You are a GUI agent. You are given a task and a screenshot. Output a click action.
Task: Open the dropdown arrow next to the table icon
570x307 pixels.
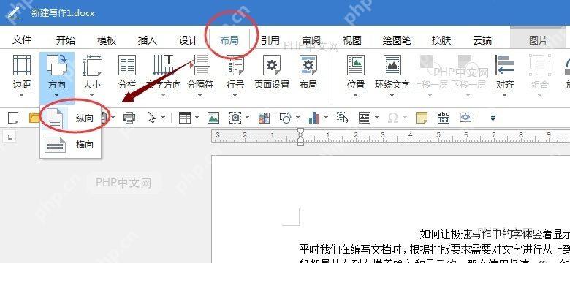[x=197, y=118]
